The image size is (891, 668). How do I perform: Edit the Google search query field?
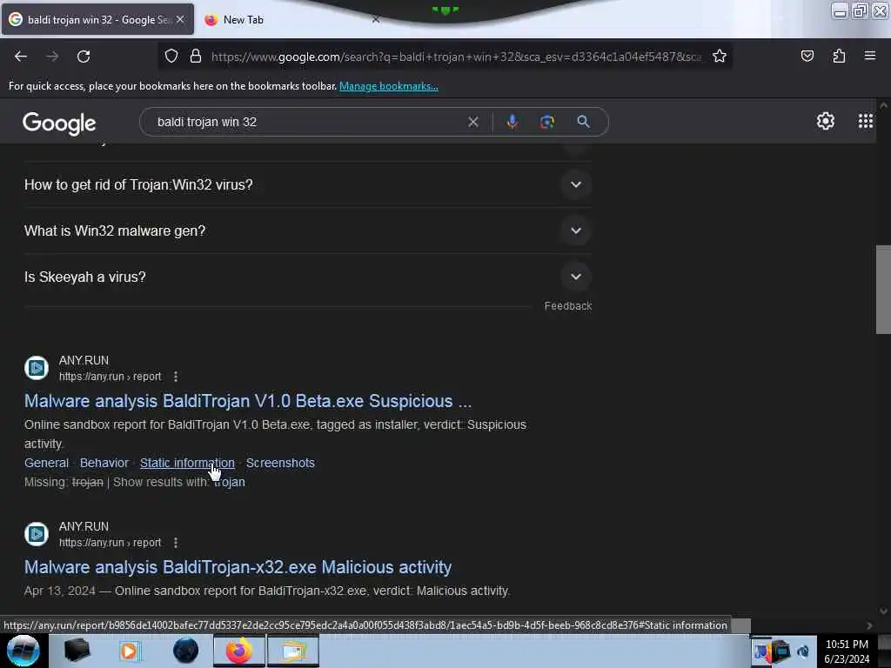(x=307, y=122)
